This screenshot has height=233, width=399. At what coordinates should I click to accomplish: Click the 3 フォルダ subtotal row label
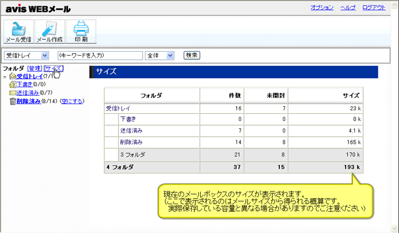[x=133, y=154]
